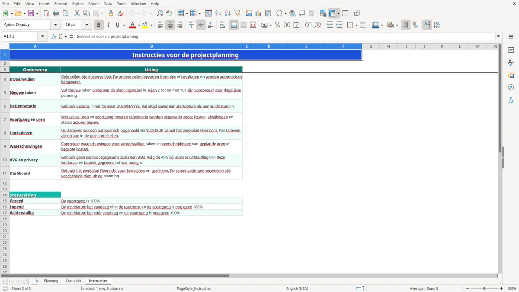The width and height of the screenshot is (519, 292).
Task: Click the PageStyle_Instructies status field
Action: pos(194,289)
